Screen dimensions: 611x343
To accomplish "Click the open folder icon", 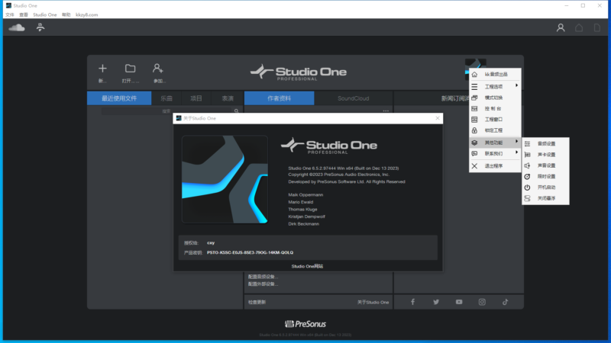I will (x=131, y=69).
